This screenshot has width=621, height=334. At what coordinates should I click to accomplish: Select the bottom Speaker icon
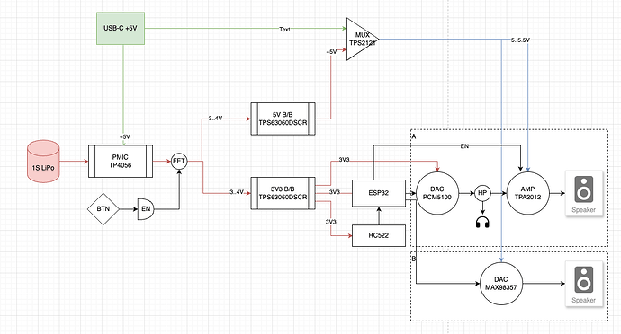(x=584, y=284)
